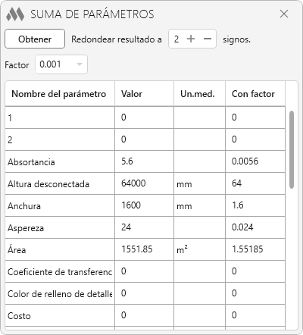This screenshot has height=335, width=303.
Task: Select the Aspereza parameter row
Action: 145,227
